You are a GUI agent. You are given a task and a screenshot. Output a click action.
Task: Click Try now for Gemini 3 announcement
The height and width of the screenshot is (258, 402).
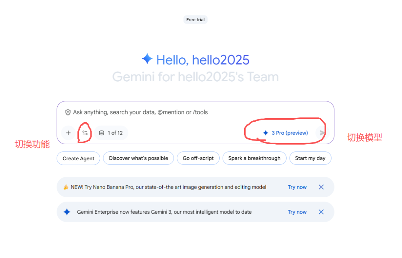[x=297, y=212]
